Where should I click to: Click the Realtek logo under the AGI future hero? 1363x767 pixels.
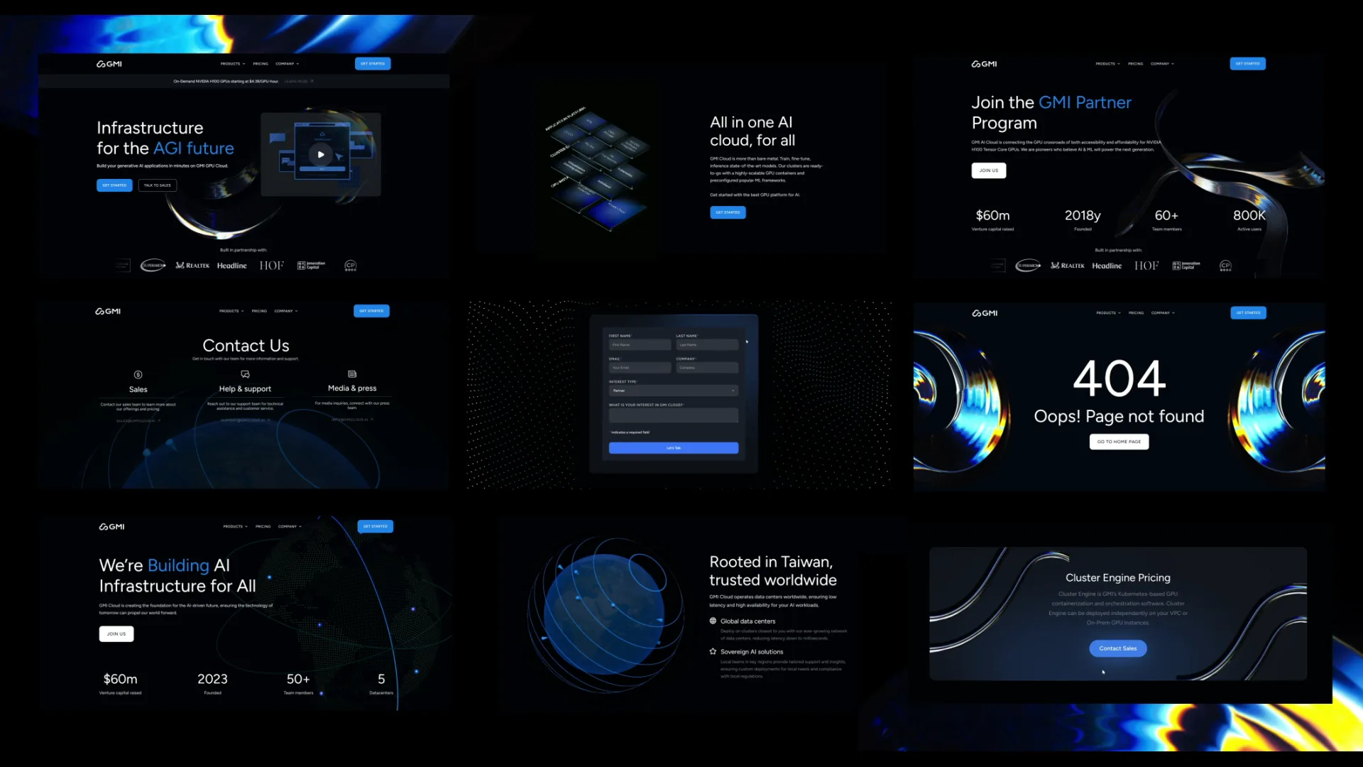tap(192, 266)
